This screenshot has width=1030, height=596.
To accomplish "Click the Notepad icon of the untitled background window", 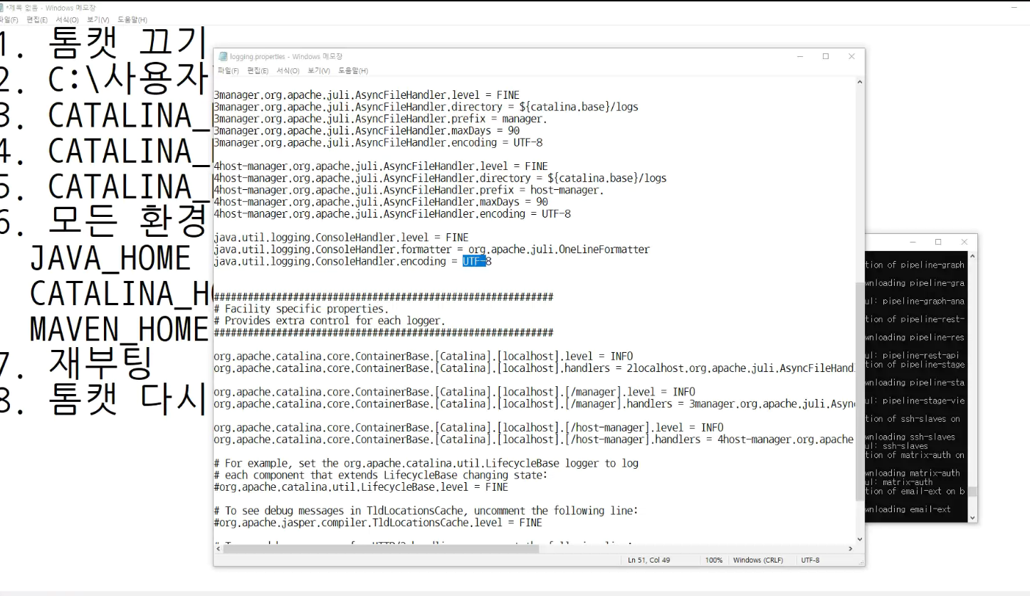I will click(2, 7).
